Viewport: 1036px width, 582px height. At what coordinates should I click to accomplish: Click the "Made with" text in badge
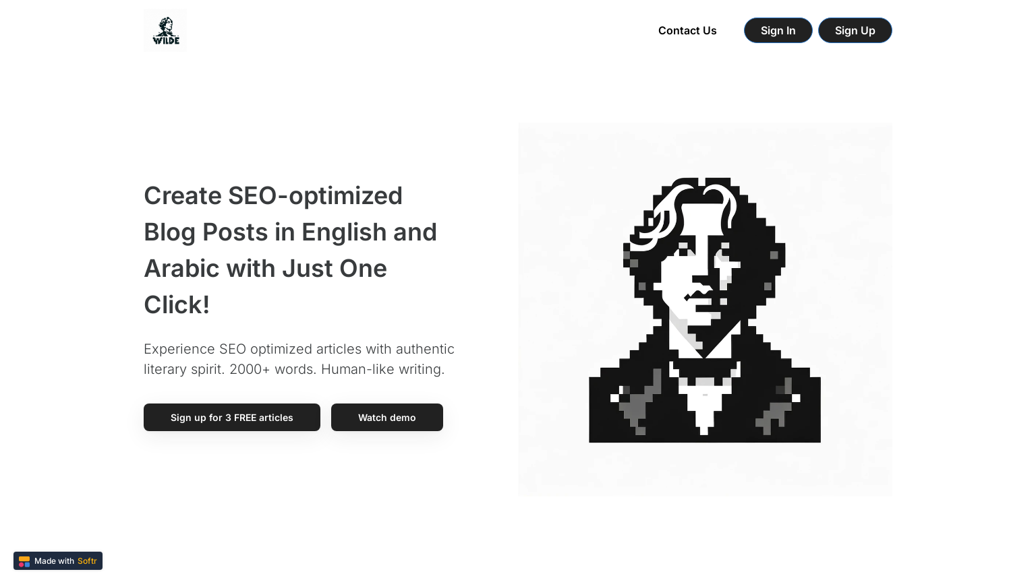coord(54,561)
